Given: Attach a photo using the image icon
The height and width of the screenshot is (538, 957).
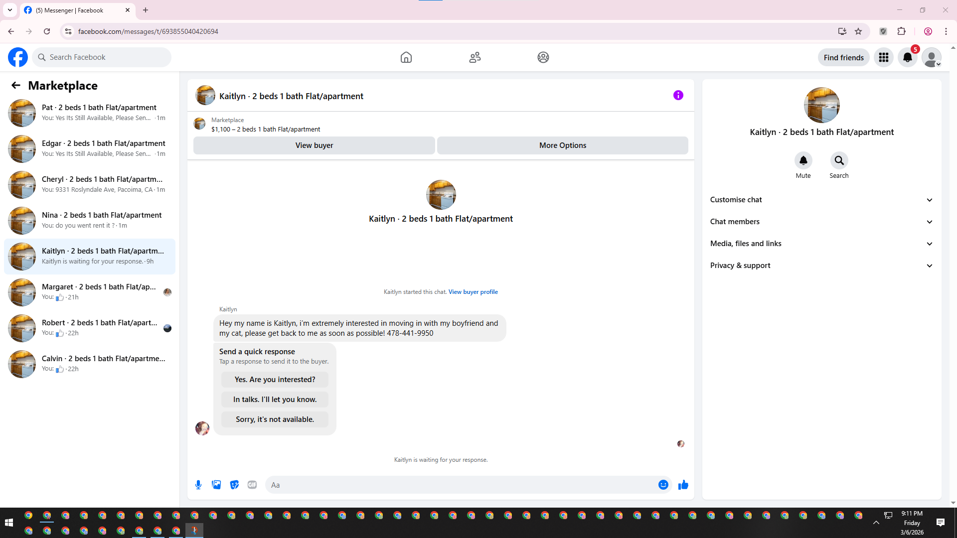Looking at the screenshot, I should [216, 485].
